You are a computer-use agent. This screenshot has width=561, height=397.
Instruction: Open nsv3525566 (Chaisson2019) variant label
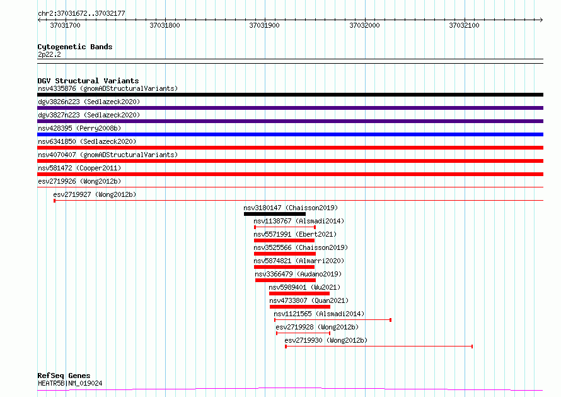point(301,247)
